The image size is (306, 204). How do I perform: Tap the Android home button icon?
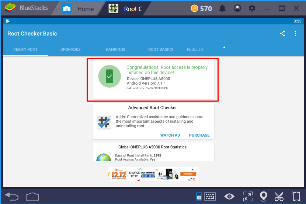click(x=32, y=196)
